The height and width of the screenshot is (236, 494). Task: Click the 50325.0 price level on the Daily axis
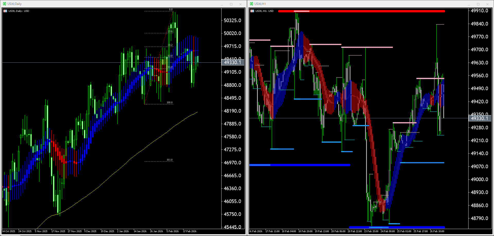(x=233, y=20)
